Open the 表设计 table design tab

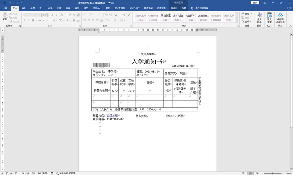point(174,8)
